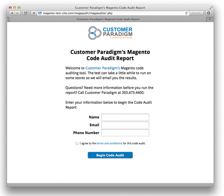224x196 pixels.
Task: Open a new tab with the plus button
Action: click(210, 19)
